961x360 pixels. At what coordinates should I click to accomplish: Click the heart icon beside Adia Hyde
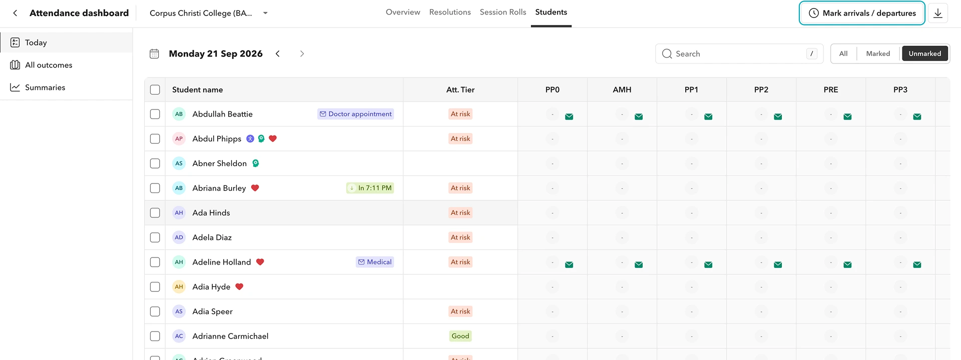(239, 286)
